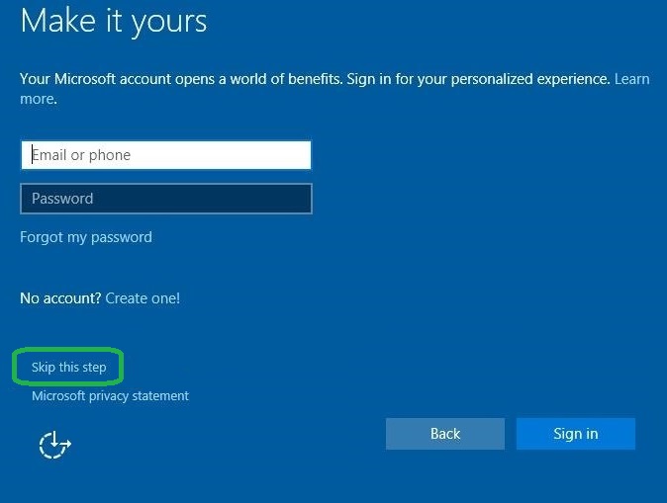This screenshot has height=503, width=667.
Task: Focus the Password input box
Action: pos(165,199)
